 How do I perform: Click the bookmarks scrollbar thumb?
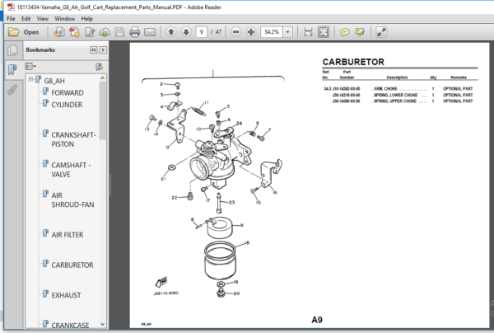tap(102, 110)
